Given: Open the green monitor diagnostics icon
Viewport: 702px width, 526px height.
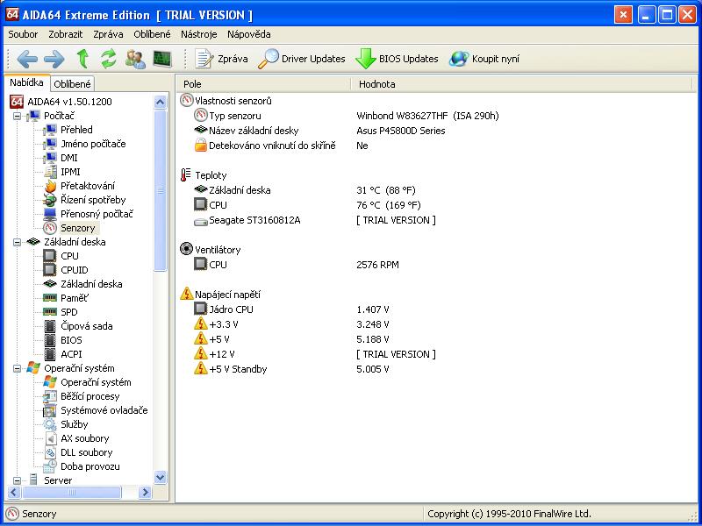Looking at the screenshot, I should (x=162, y=59).
